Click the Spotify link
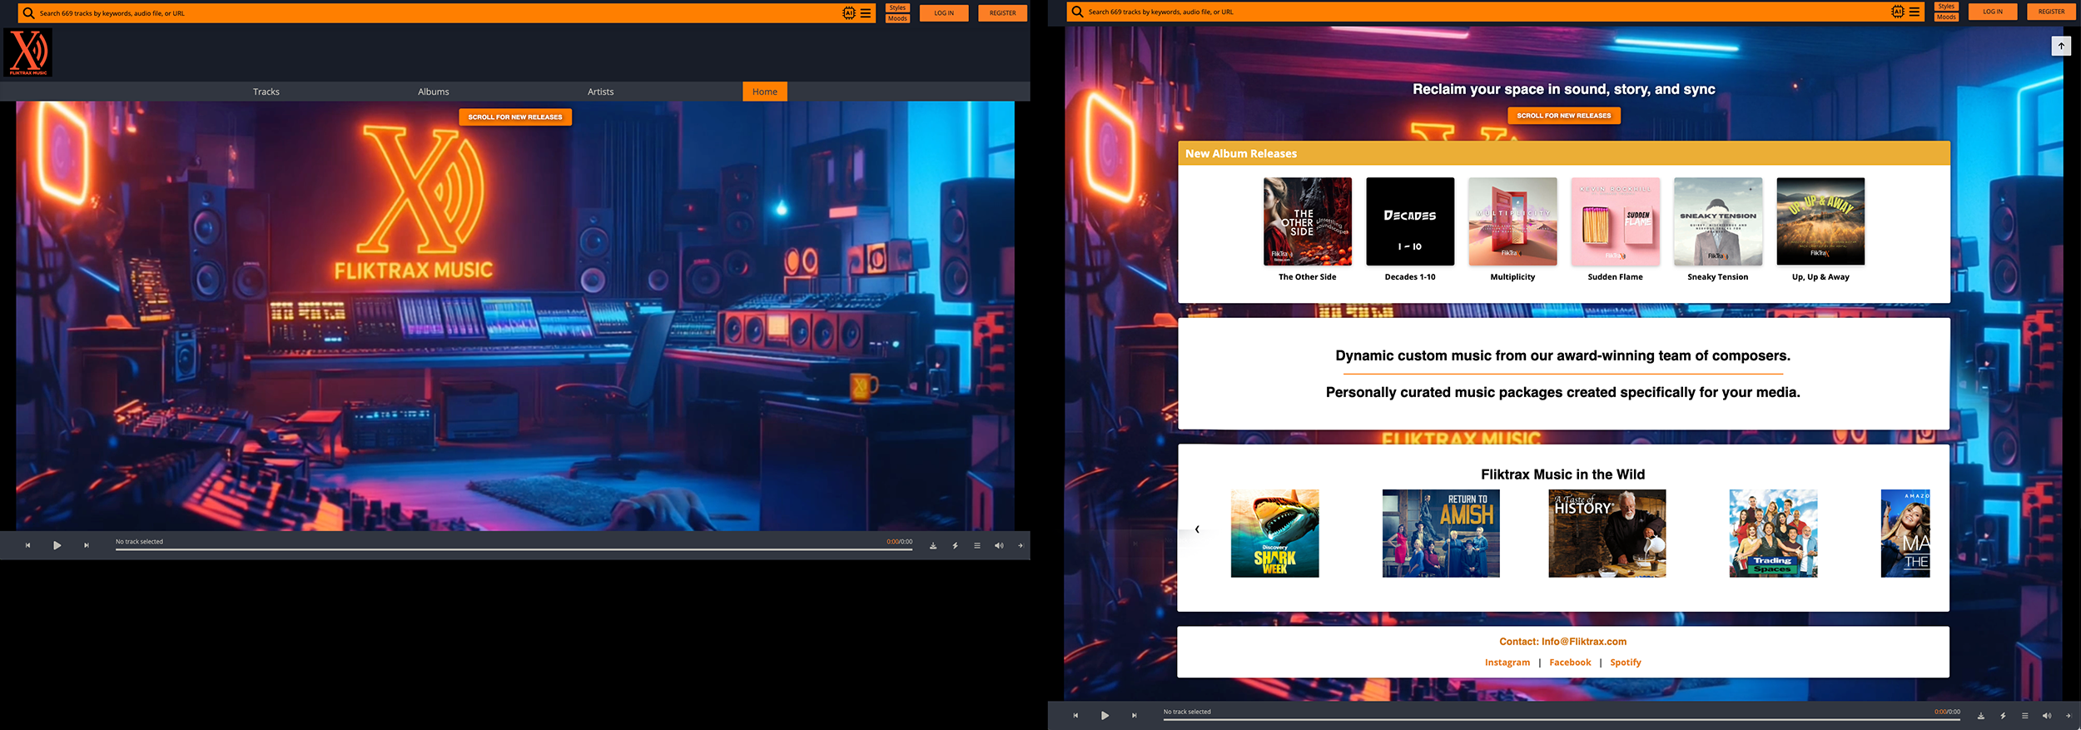The height and width of the screenshot is (730, 2081). [1626, 663]
